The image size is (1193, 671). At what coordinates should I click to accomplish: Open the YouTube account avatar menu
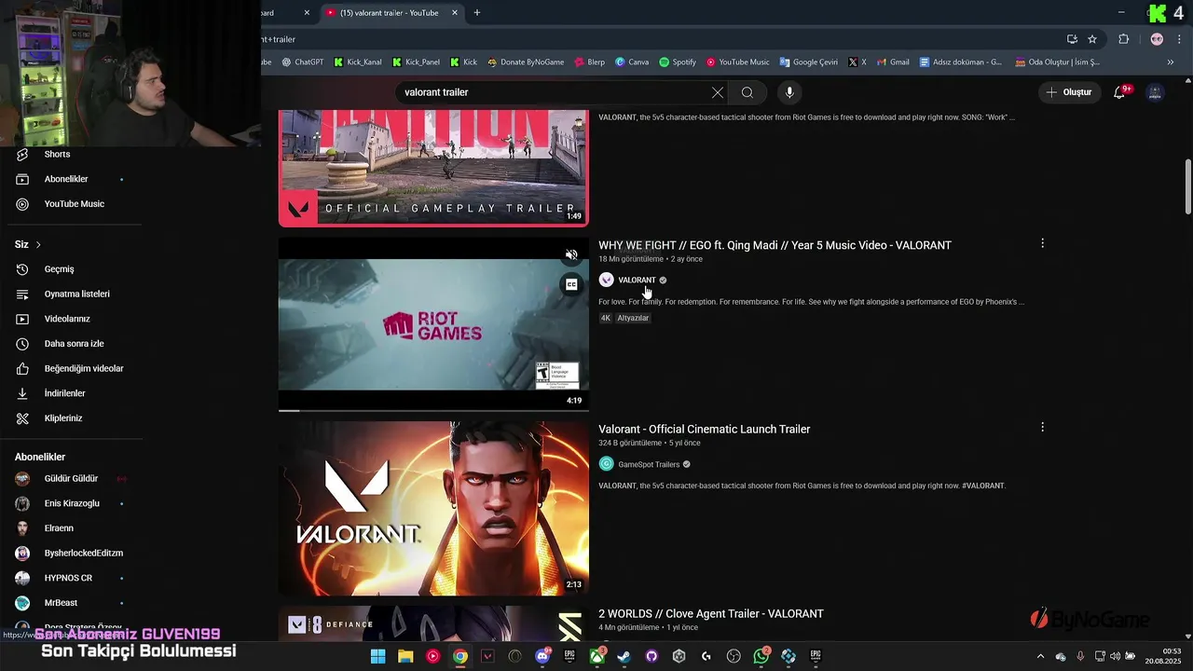pyautogui.click(x=1155, y=92)
